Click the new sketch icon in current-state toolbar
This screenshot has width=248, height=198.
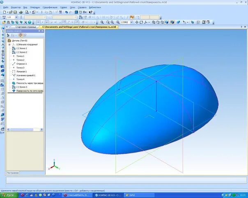[x=81, y=17]
